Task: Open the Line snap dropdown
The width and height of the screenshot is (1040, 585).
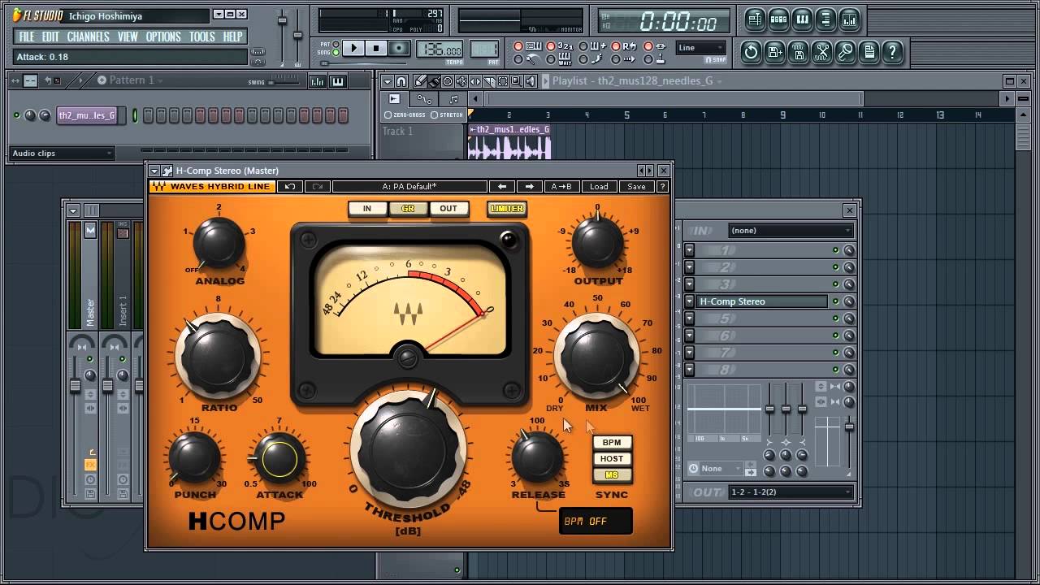Action: pyautogui.click(x=700, y=48)
